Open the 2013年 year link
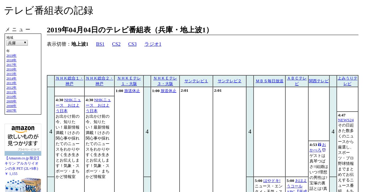 11,83
